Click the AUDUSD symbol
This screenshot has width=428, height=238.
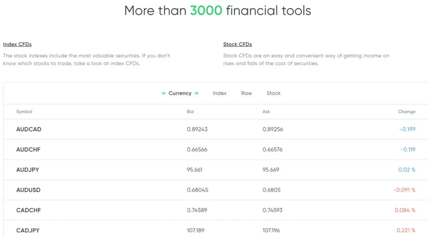29,190
